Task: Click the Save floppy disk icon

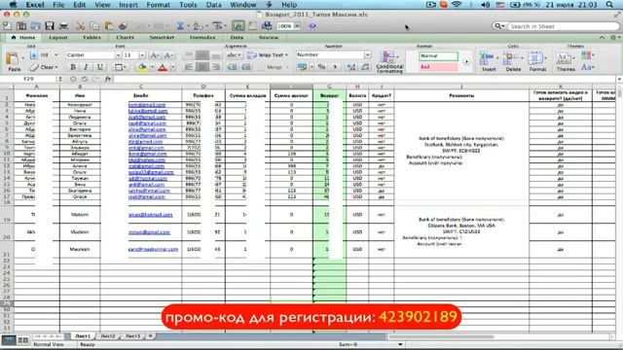Action: pyautogui.click(x=50, y=26)
